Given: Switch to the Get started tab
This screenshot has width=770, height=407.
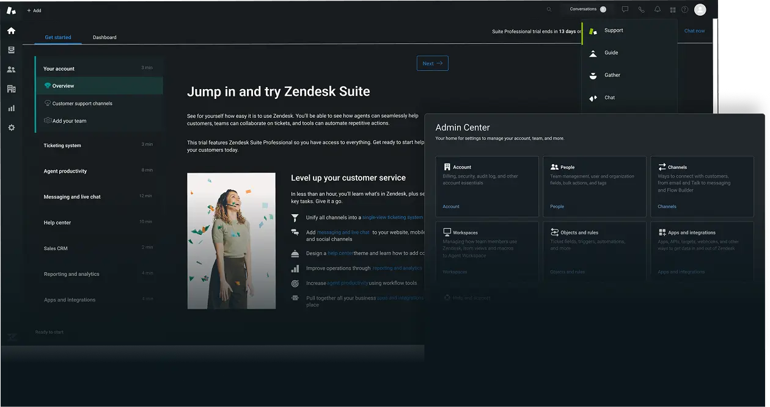Looking at the screenshot, I should pyautogui.click(x=58, y=37).
